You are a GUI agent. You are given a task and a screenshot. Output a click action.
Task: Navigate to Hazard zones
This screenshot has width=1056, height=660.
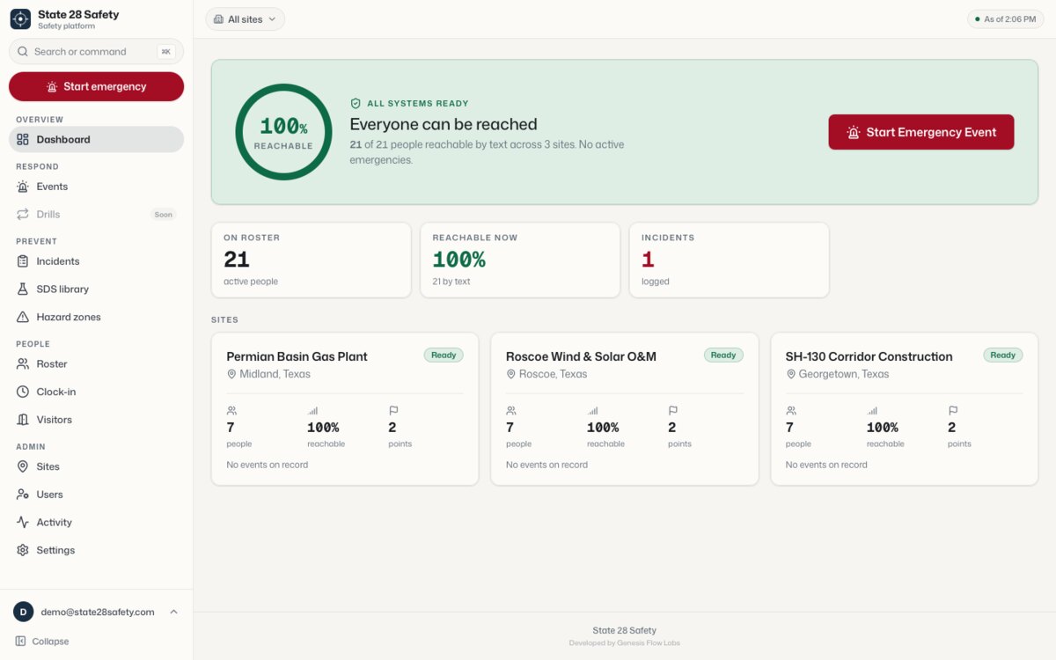[96, 317]
